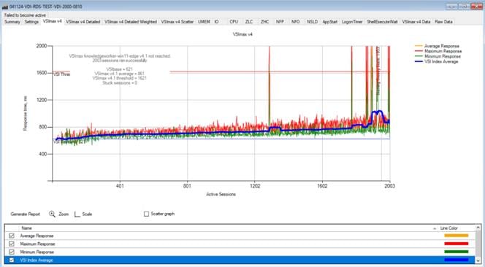The width and height of the screenshot is (485, 267).
Task: Click the Generate Report button
Action: (25, 214)
